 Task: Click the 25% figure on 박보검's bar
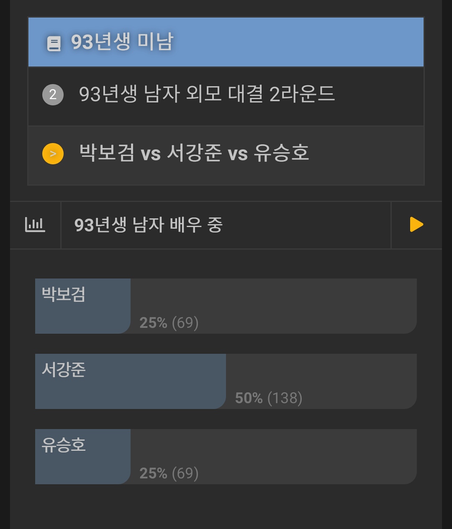pyautogui.click(x=153, y=323)
